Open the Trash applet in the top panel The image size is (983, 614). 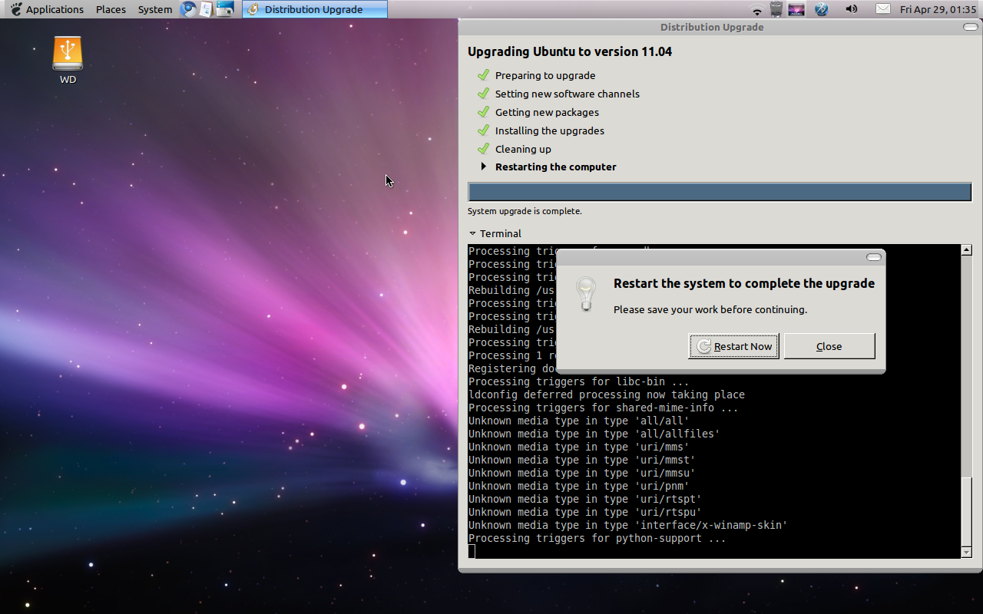click(x=776, y=9)
